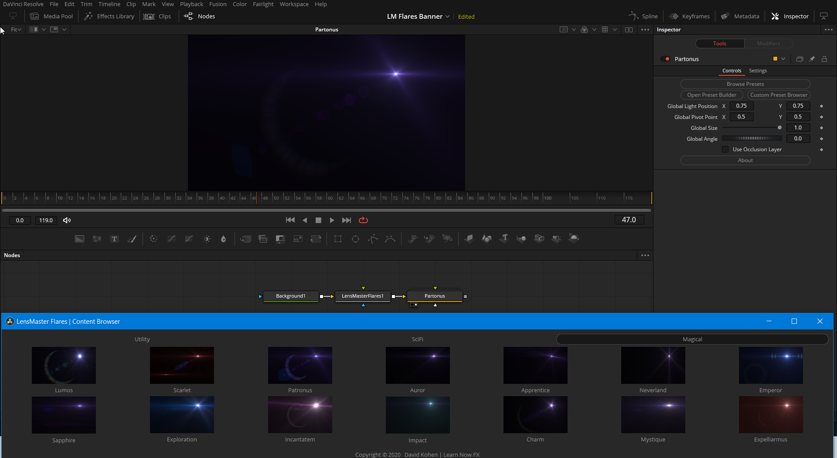Expand viewer color channel dropdown

click(594, 30)
